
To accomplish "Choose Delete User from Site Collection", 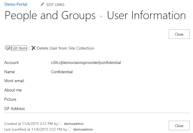I will tap(65, 48).
